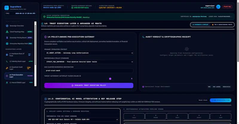Click the Operational Target Environment cube icon

[143, 87]
